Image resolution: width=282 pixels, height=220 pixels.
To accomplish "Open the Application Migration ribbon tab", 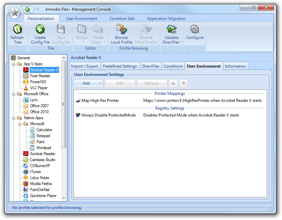I will point(166,19).
